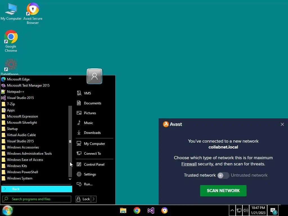Open My Computer desktop icon
The height and width of the screenshot is (216, 288).
tap(11, 11)
